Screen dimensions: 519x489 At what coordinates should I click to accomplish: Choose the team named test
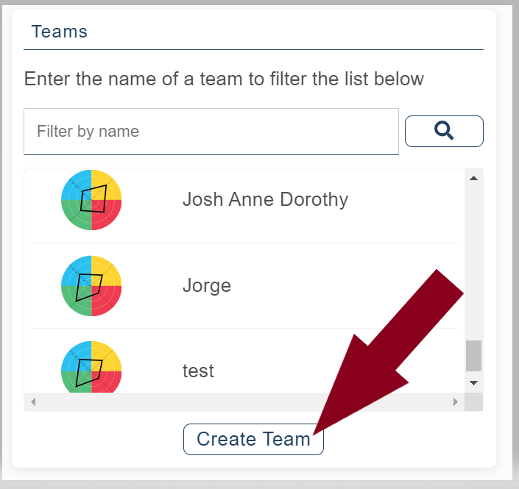click(x=198, y=371)
